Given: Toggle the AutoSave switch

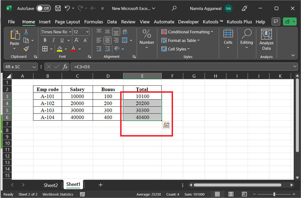Looking at the screenshot, I should tap(43, 8).
